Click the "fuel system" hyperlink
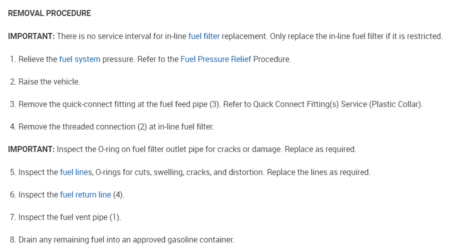476x250 pixels. pos(79,59)
